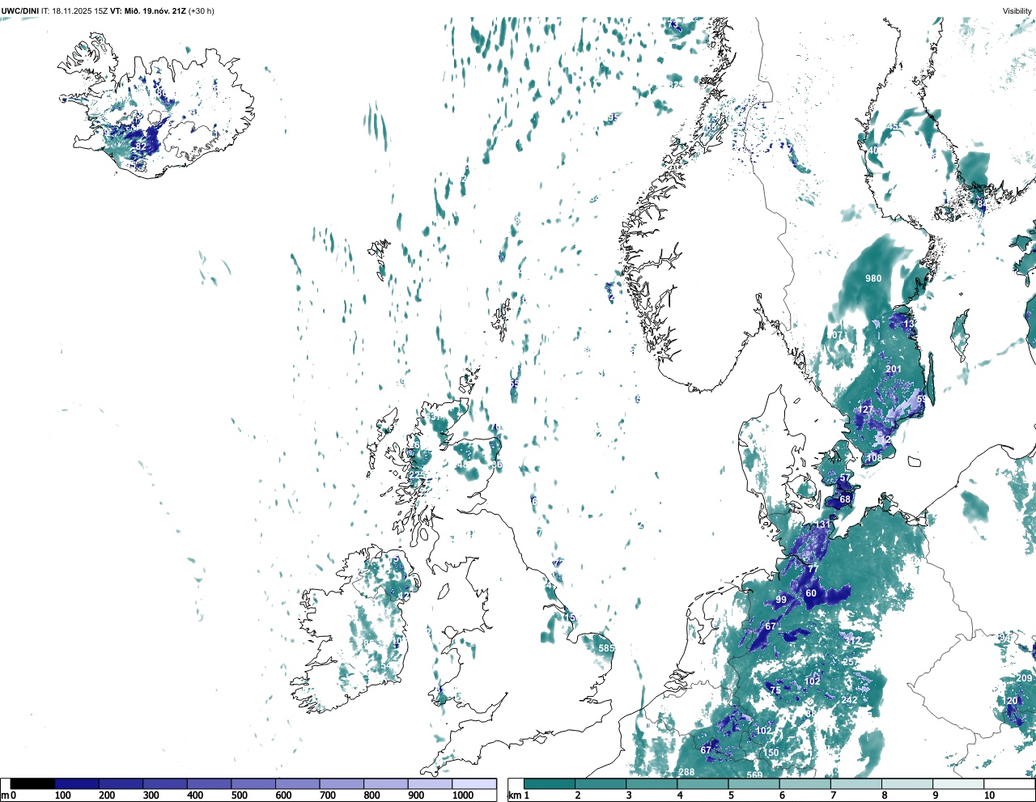Click the 'Visibility' title in the header

(x=1017, y=11)
